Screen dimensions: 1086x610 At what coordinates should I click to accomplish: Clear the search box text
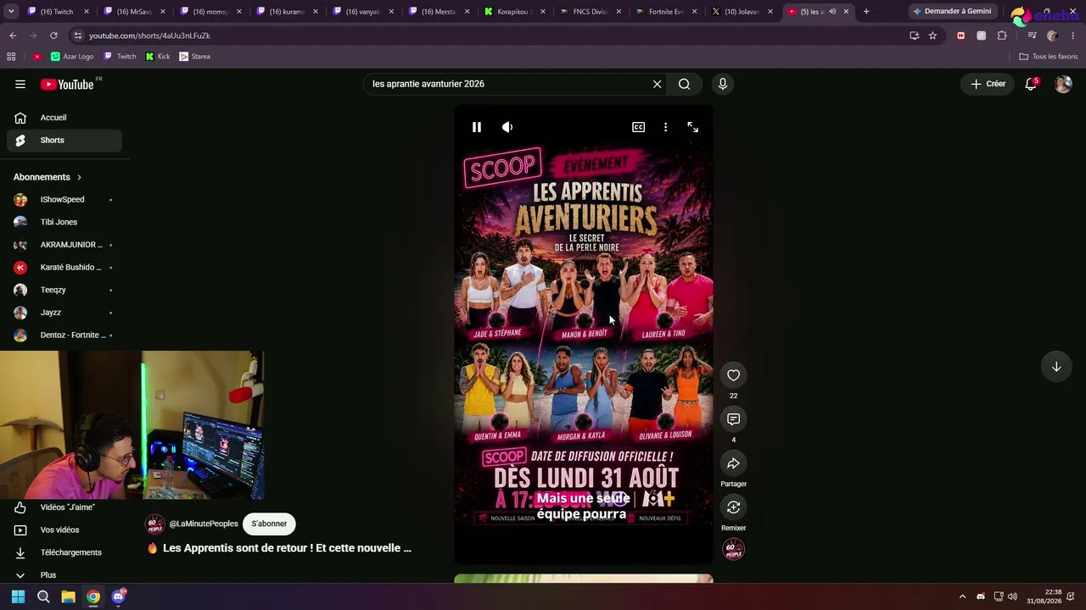[657, 84]
